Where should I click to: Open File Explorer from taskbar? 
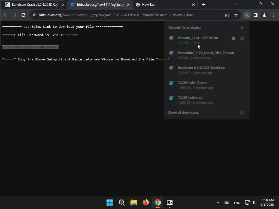coord(134,202)
